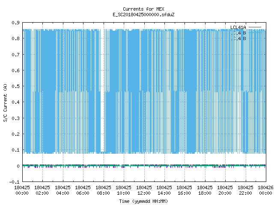Click the x-axis time label '08:00'
Screen dimensions: 274x205
tap(103, 193)
